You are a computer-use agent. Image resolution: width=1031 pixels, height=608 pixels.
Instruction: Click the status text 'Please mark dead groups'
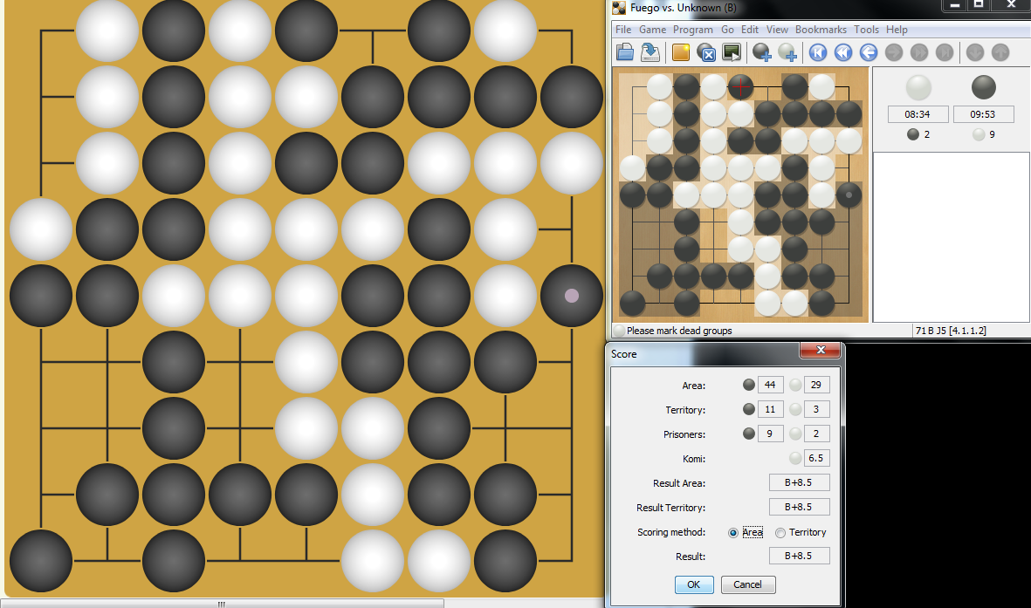(x=679, y=331)
